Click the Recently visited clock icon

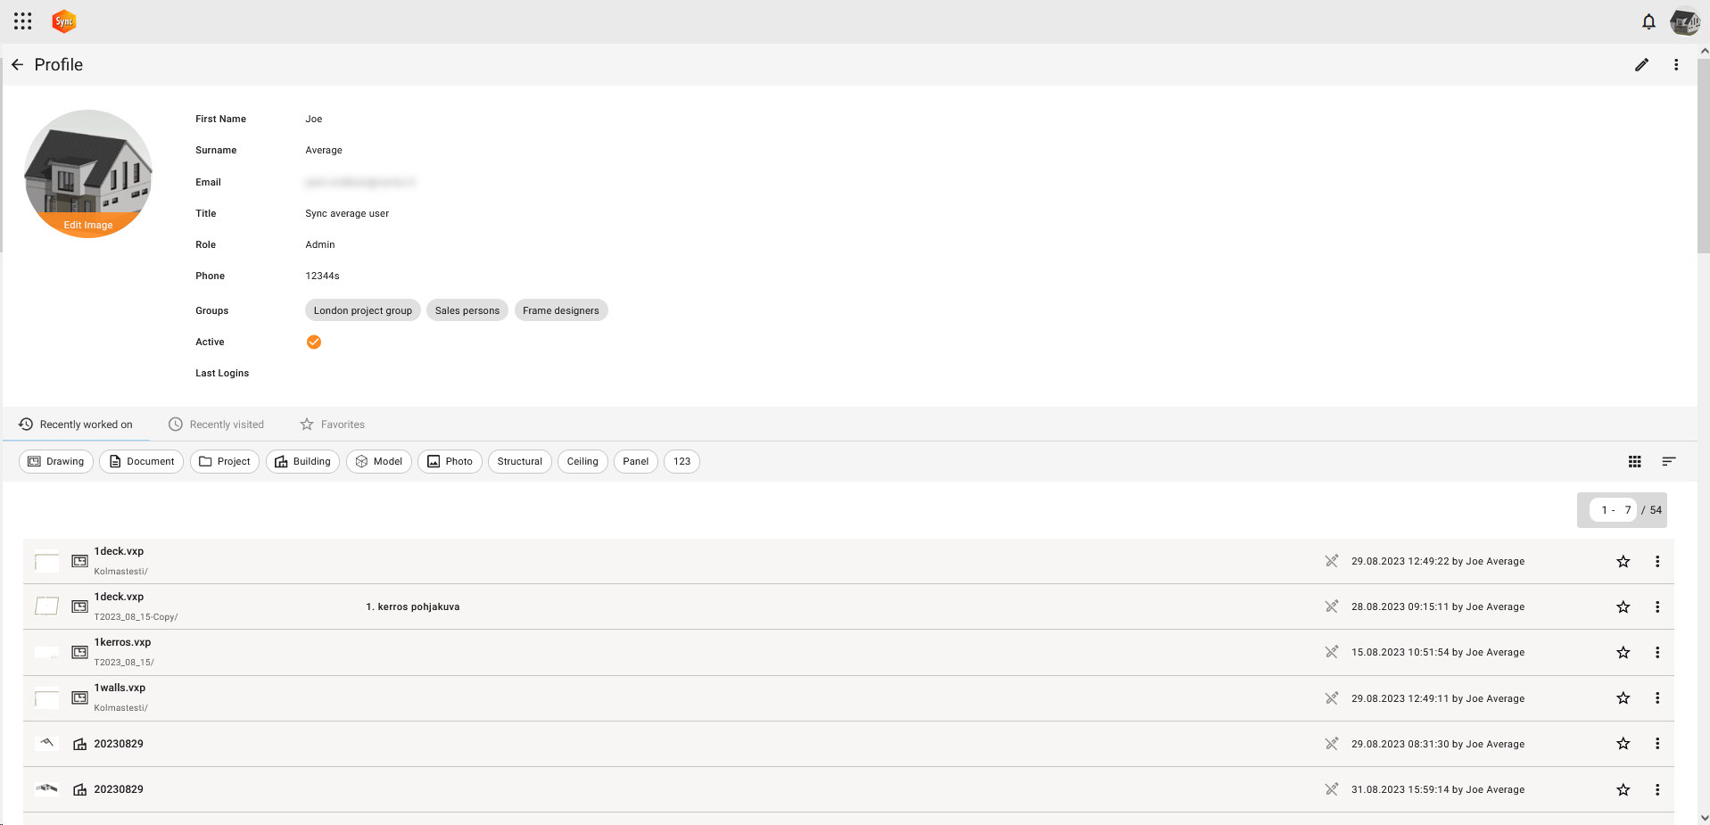176,425
